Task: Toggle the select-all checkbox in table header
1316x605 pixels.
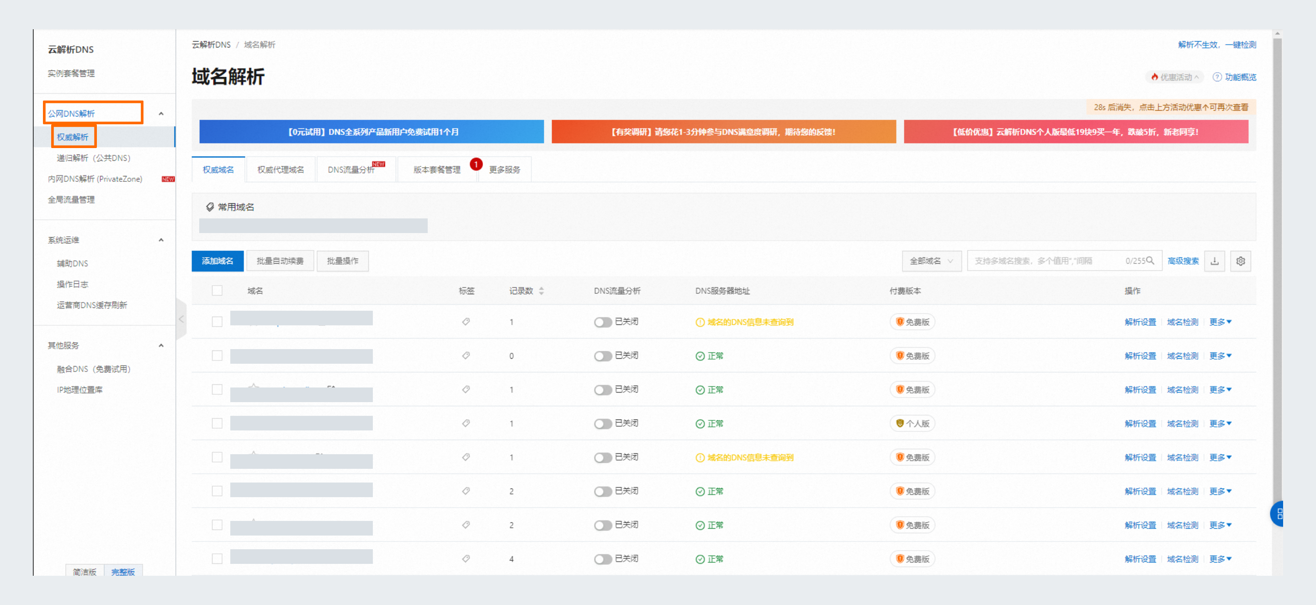Action: [x=217, y=291]
